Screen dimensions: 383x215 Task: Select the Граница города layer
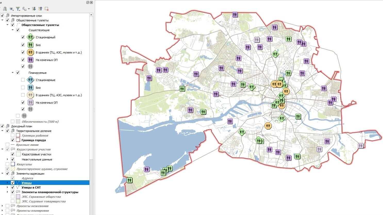[x=34, y=140]
